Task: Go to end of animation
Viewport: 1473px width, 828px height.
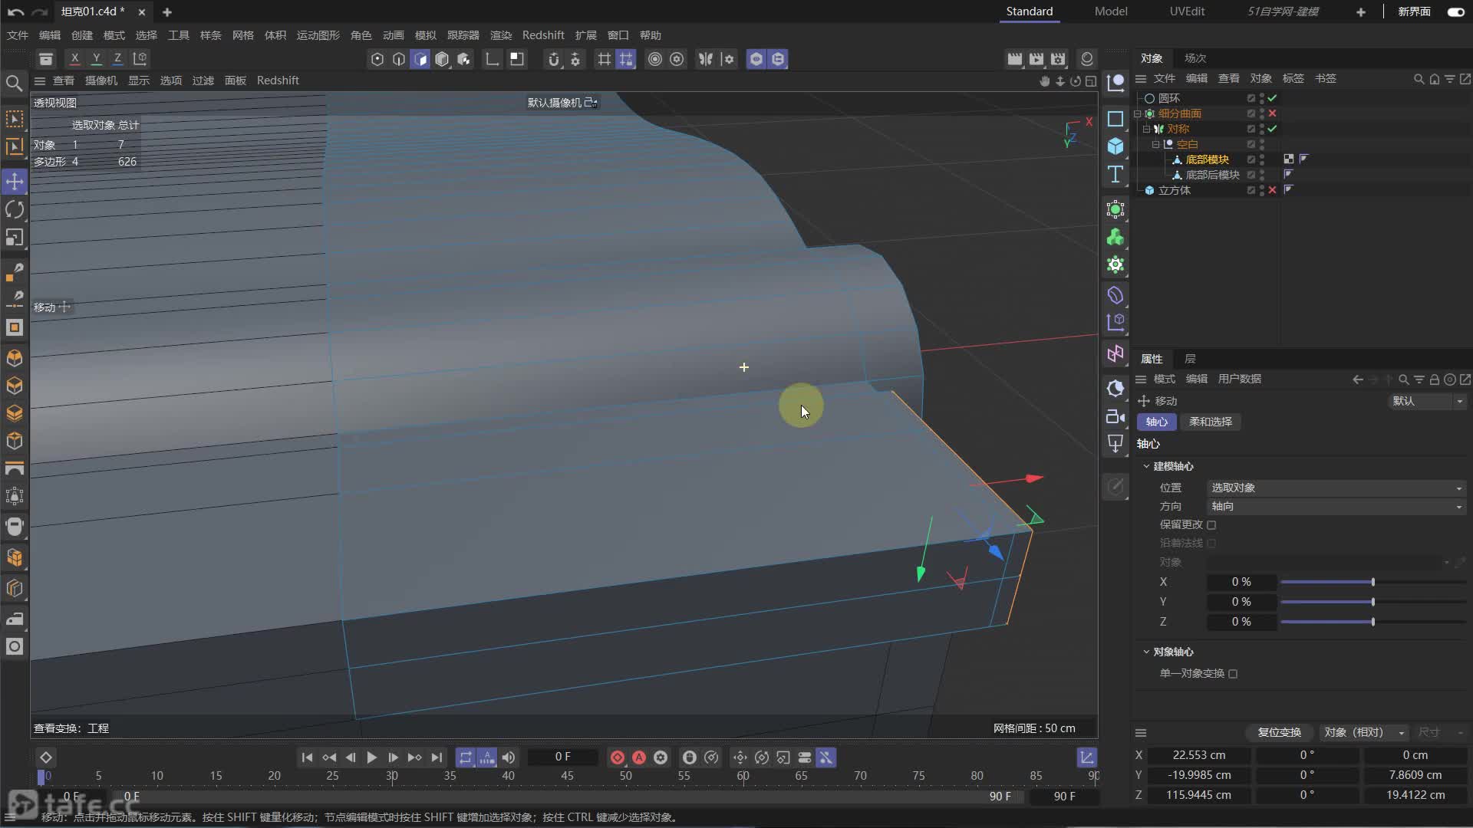Action: 437,757
